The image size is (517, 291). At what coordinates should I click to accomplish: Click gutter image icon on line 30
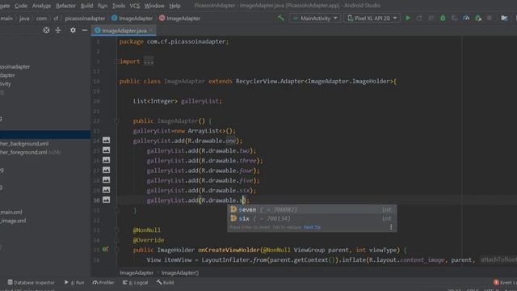click(106, 200)
